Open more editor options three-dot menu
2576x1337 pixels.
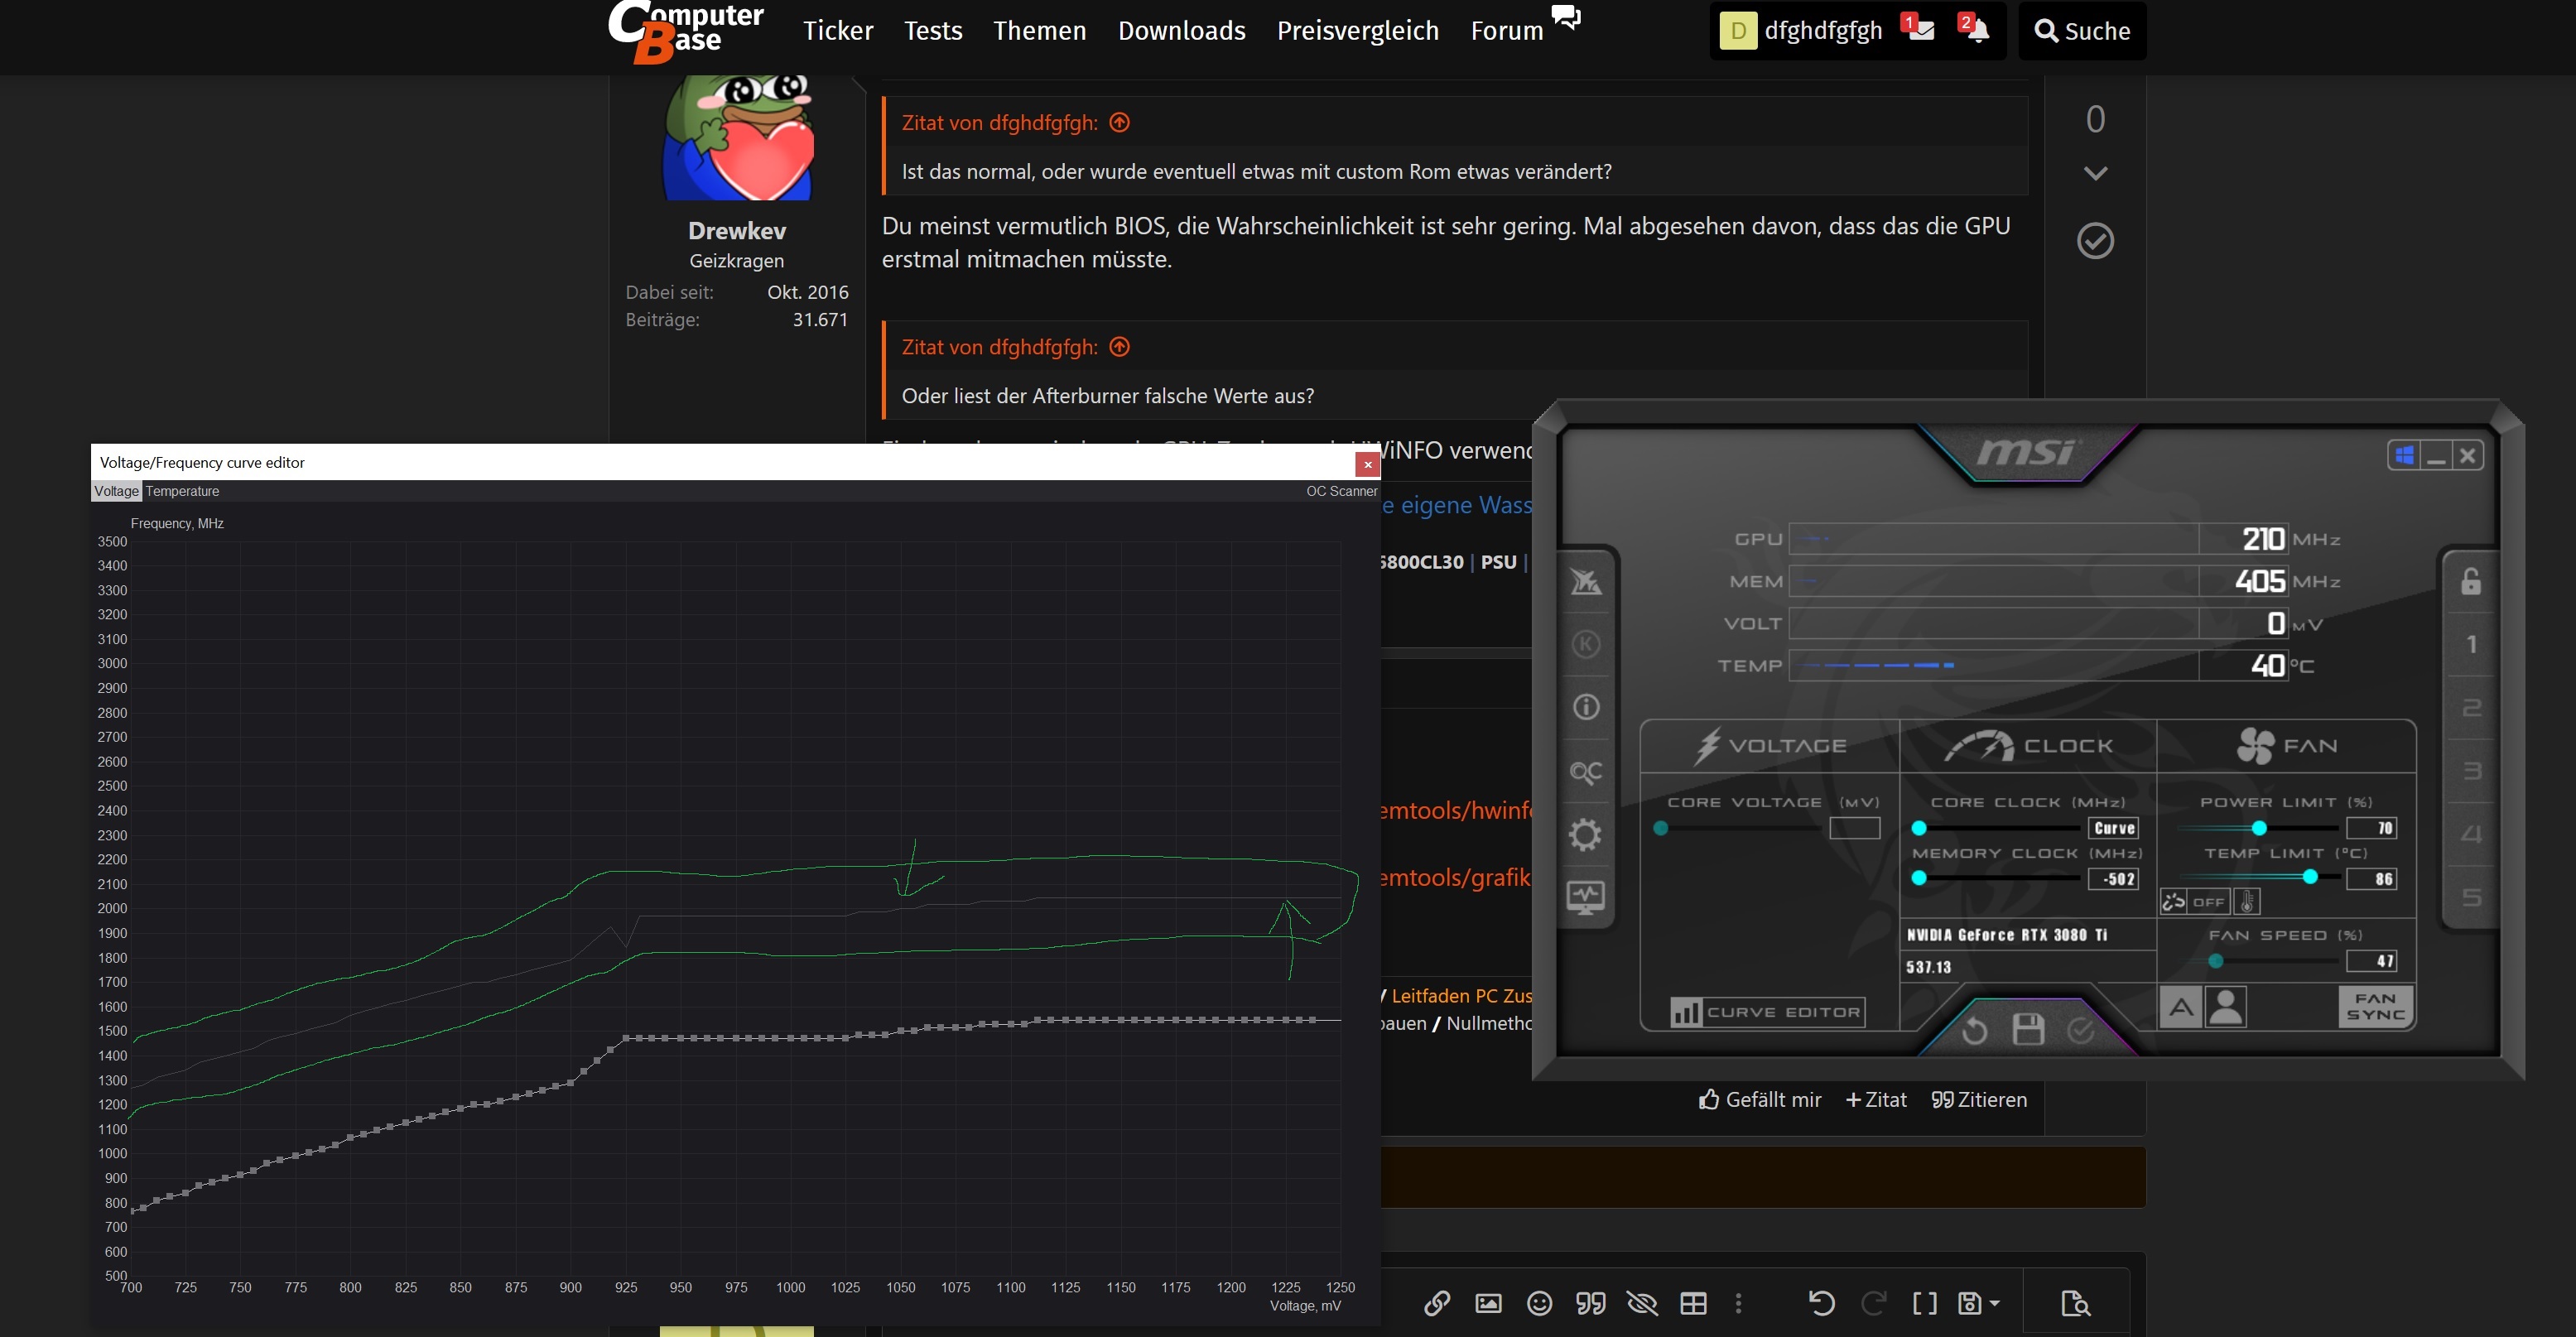click(x=1738, y=1303)
